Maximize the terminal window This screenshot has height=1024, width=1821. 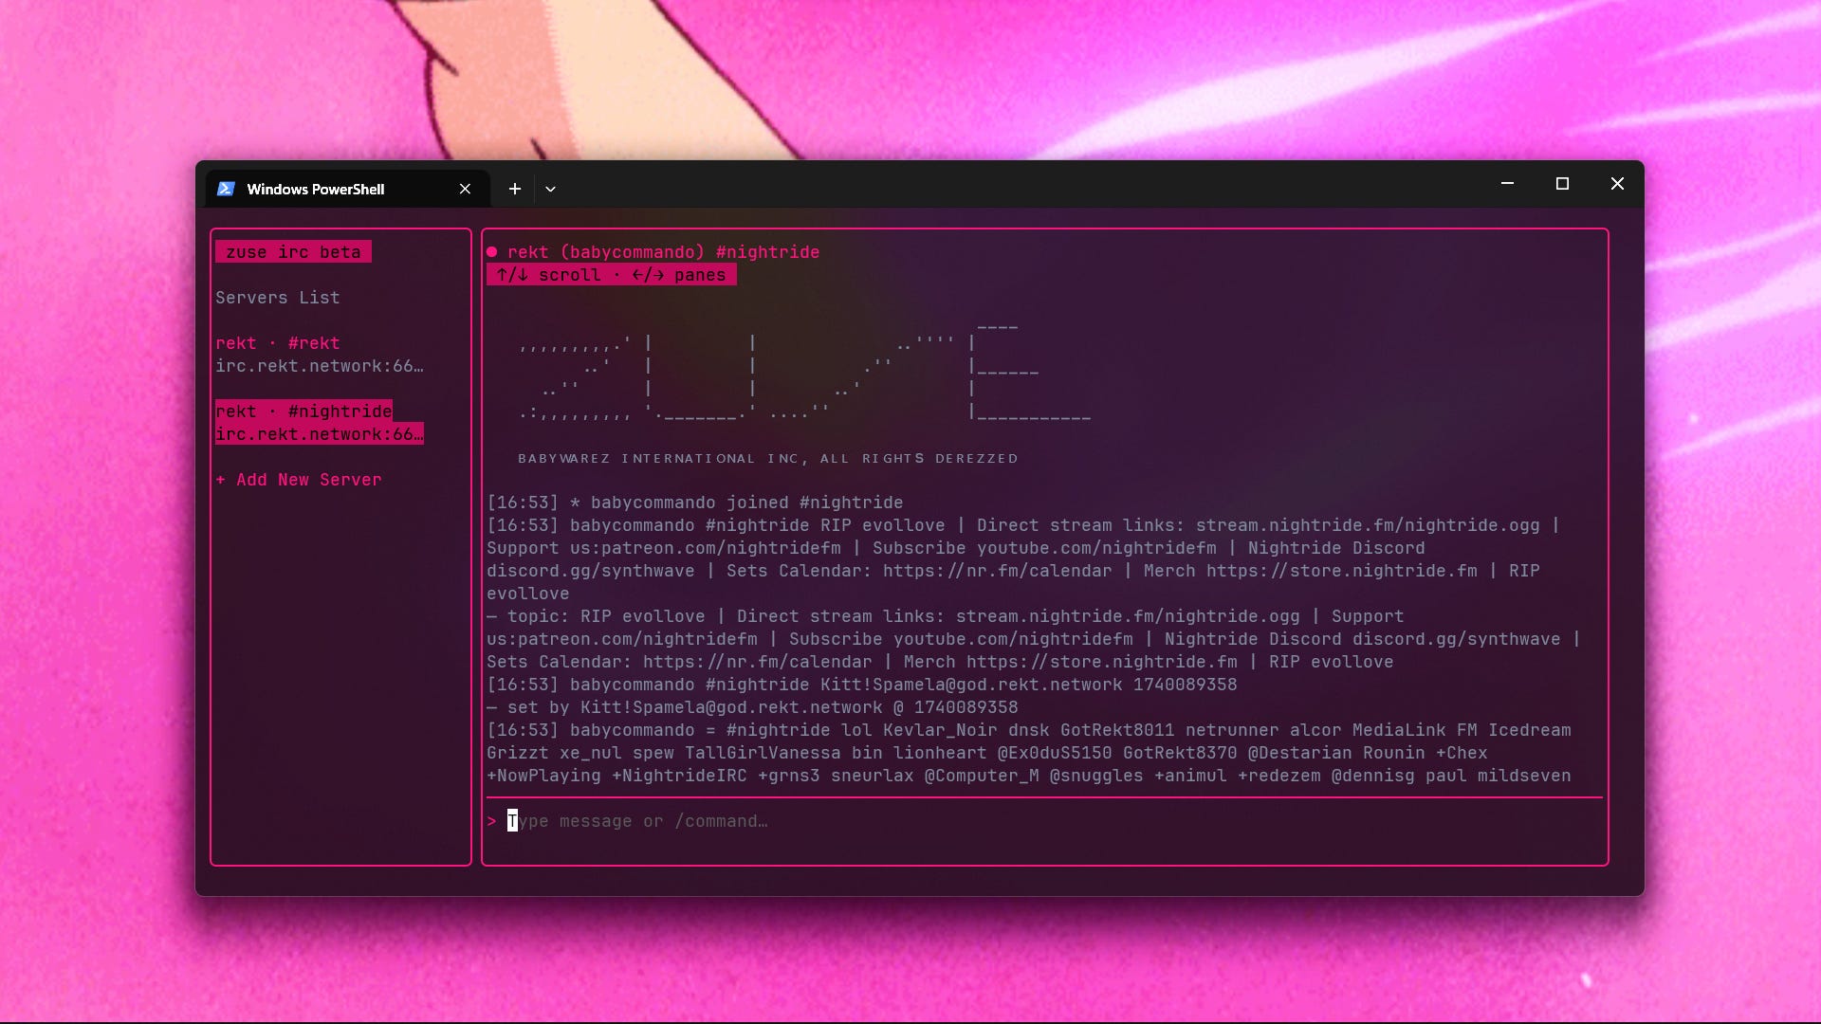coord(1562,184)
